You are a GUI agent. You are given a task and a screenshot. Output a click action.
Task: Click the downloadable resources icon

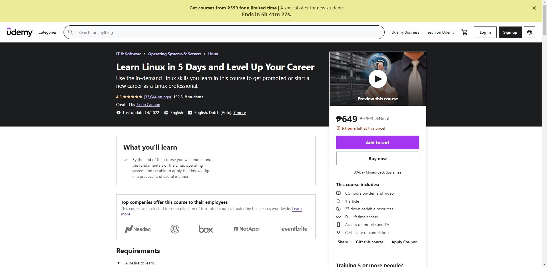pos(338,209)
